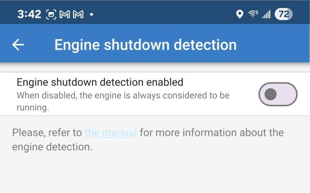Image resolution: width=310 pixels, height=193 pixels.
Task: Tap the Wi-Fi 5 status icon
Action: pyautogui.click(x=253, y=14)
